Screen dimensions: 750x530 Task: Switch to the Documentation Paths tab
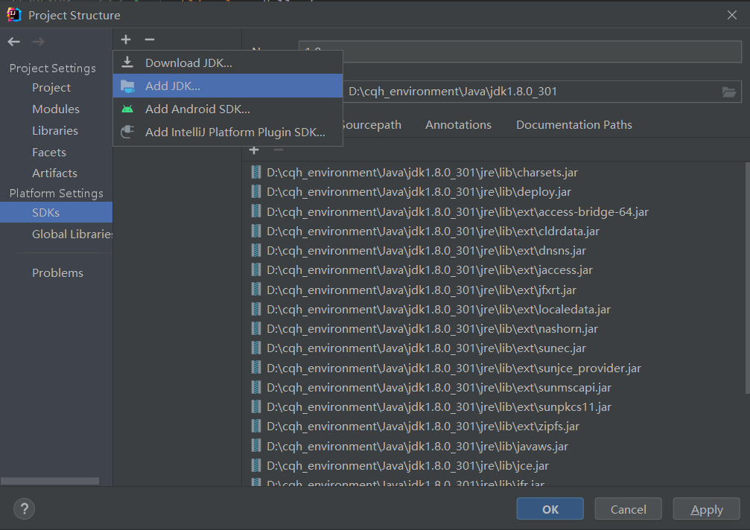pos(574,125)
